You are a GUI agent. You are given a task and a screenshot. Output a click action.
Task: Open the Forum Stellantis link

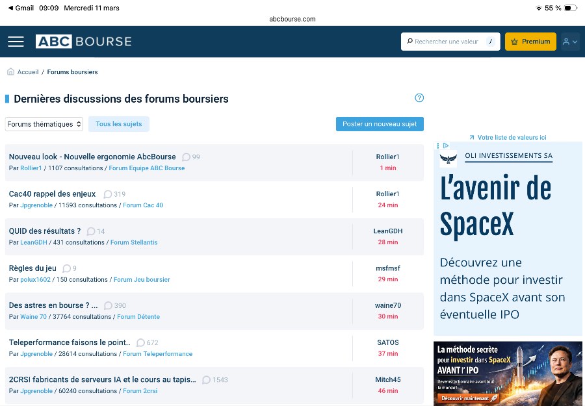click(x=134, y=242)
